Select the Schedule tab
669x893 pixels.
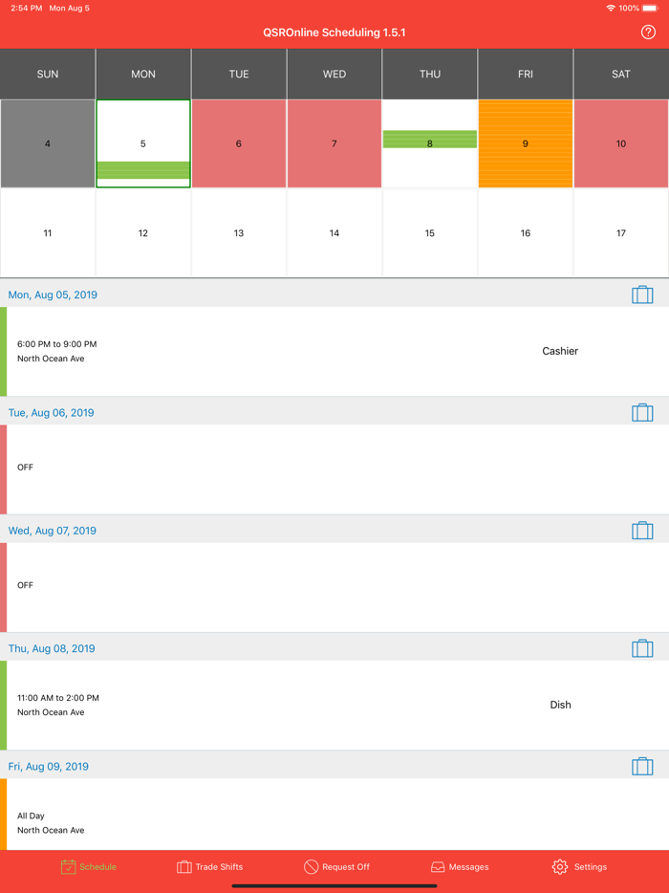(x=88, y=867)
